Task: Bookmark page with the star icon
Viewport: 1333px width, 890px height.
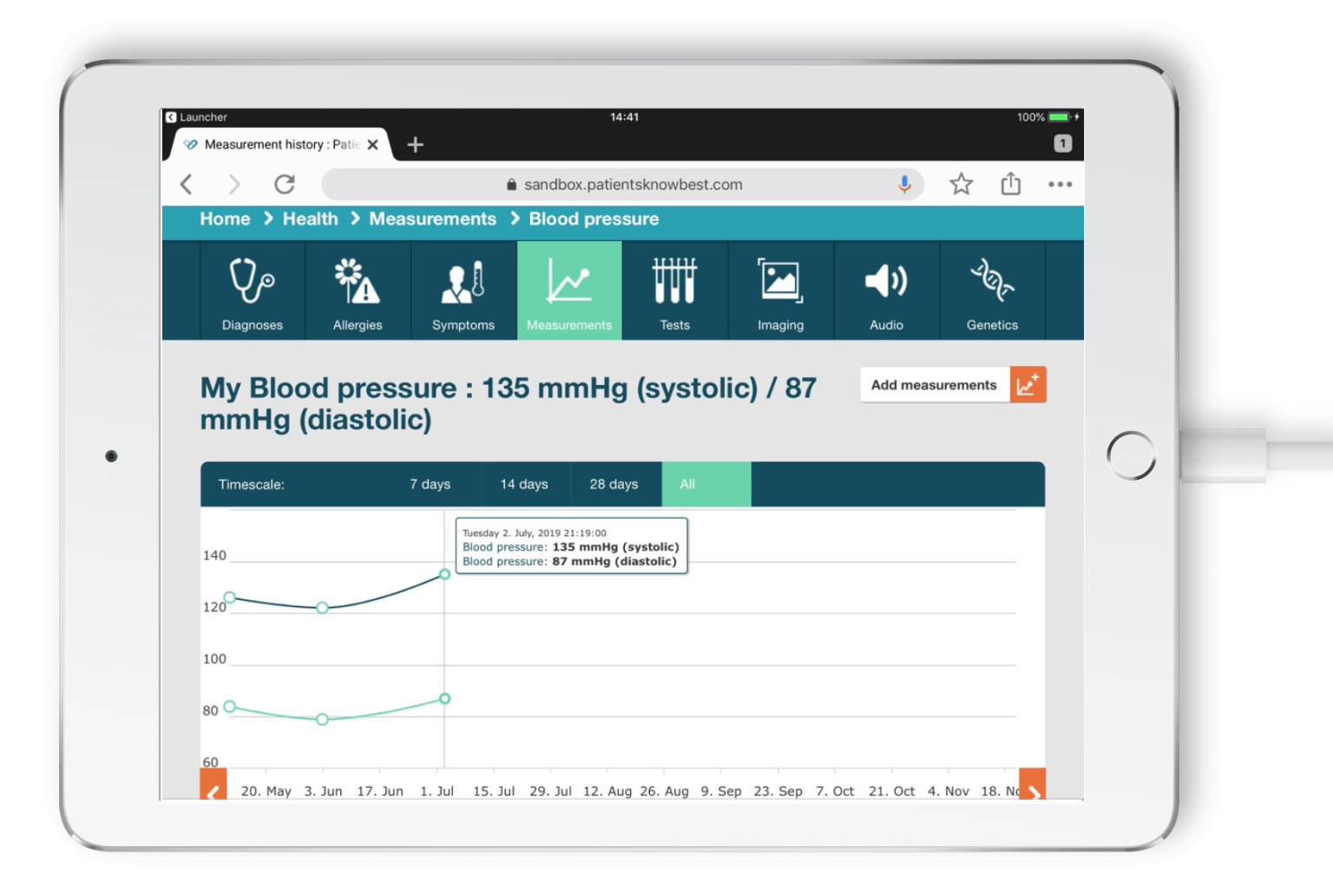Action: (961, 184)
